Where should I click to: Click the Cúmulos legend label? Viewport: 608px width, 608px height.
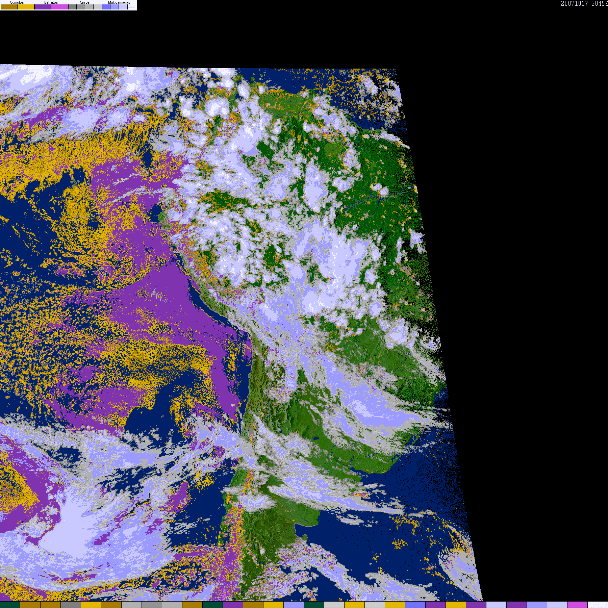17,2
